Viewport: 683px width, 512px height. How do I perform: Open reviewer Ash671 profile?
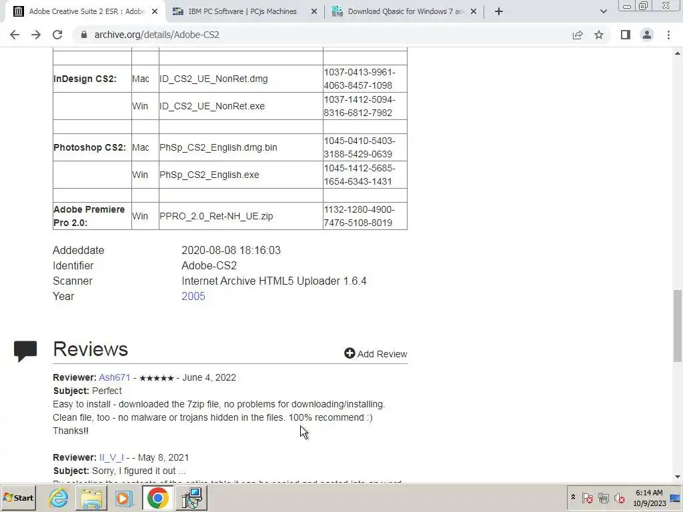coord(115,377)
